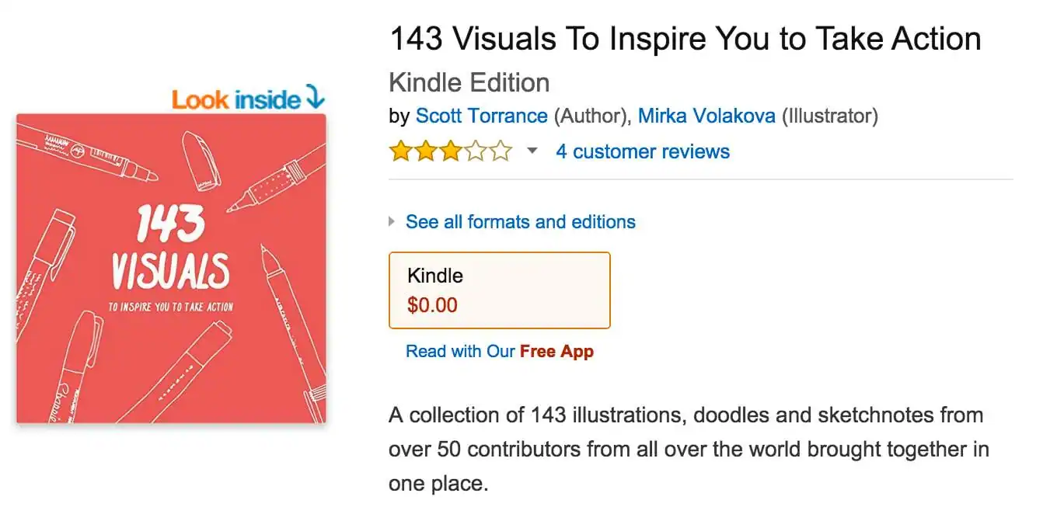The width and height of the screenshot is (1057, 514).
Task: Click the disclosure triangle beside formats
Action: (392, 221)
